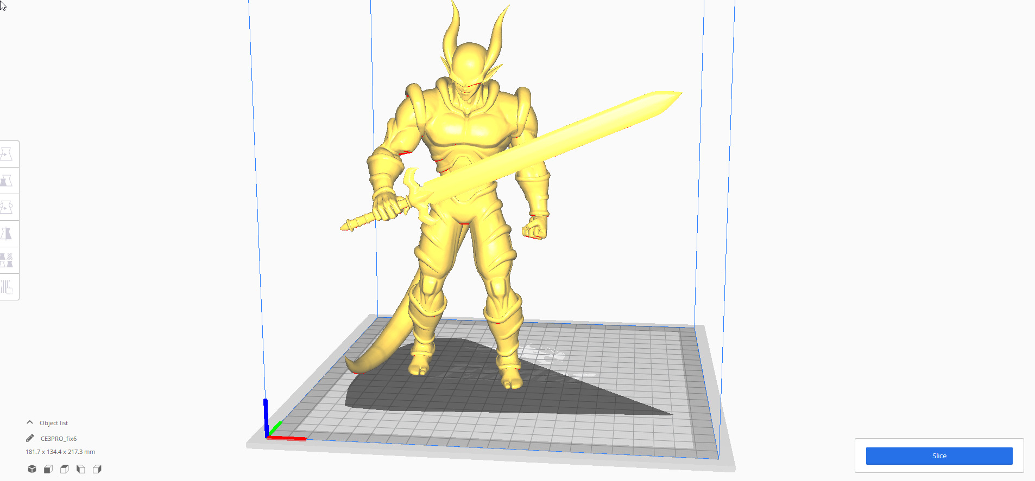Click the Object list label

54,423
